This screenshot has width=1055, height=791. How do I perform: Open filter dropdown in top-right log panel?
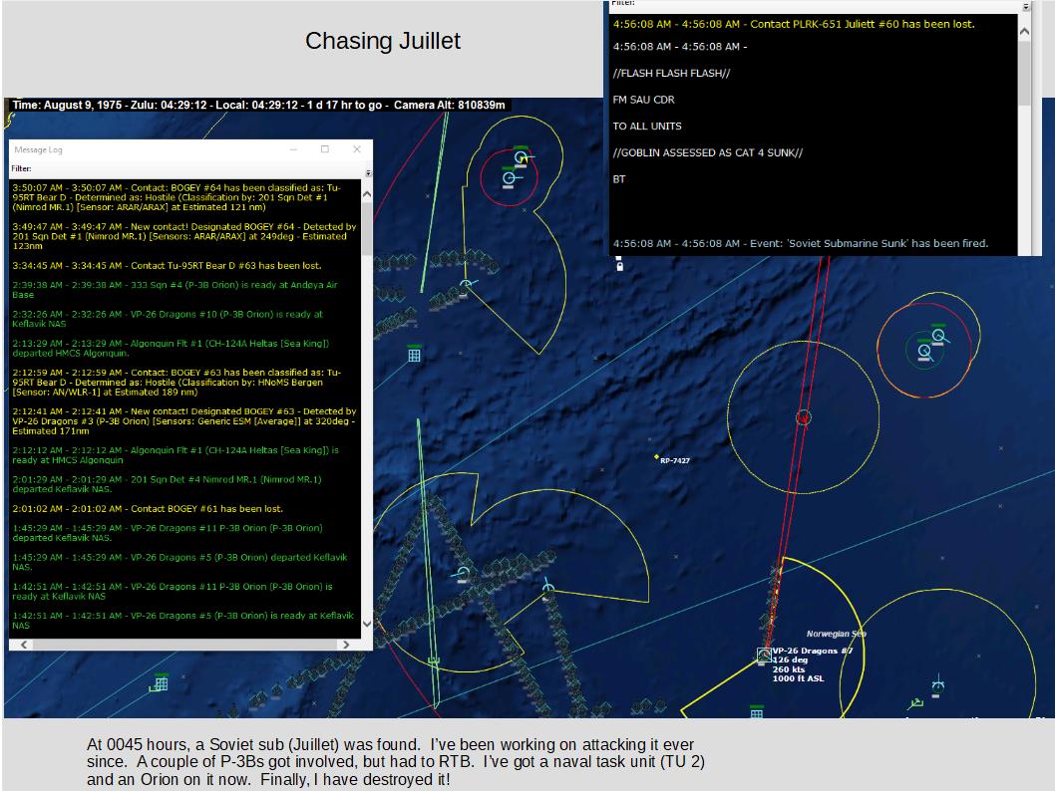point(1026,7)
